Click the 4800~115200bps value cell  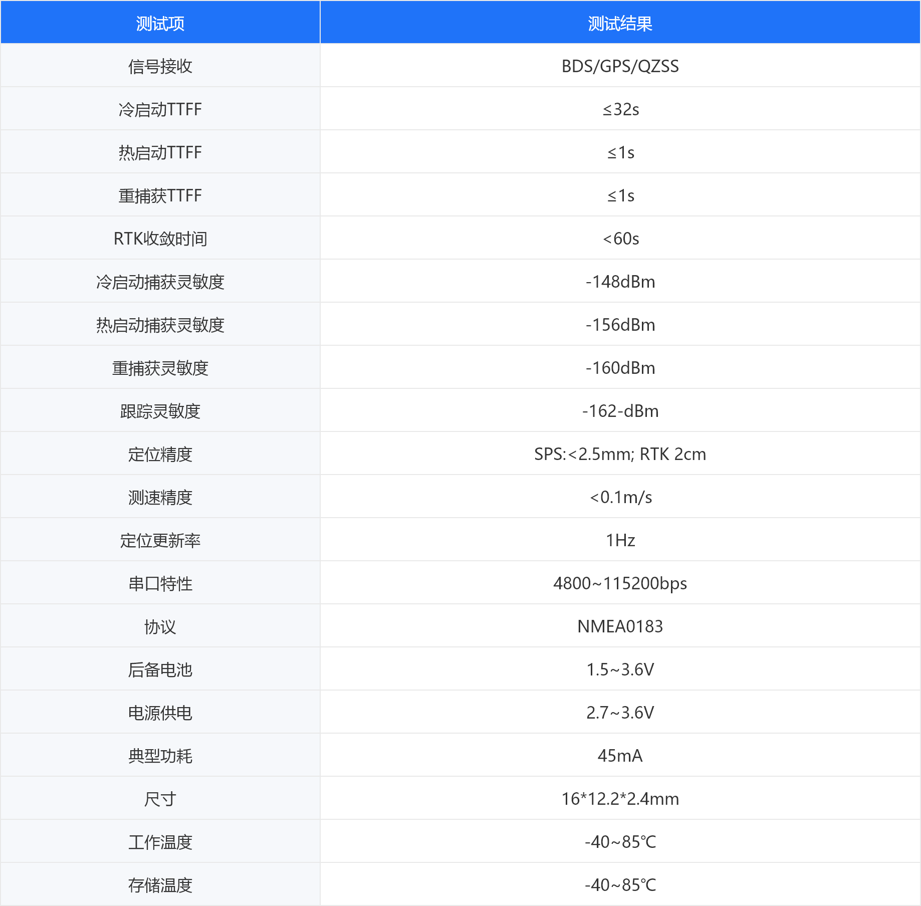pyautogui.click(x=620, y=583)
